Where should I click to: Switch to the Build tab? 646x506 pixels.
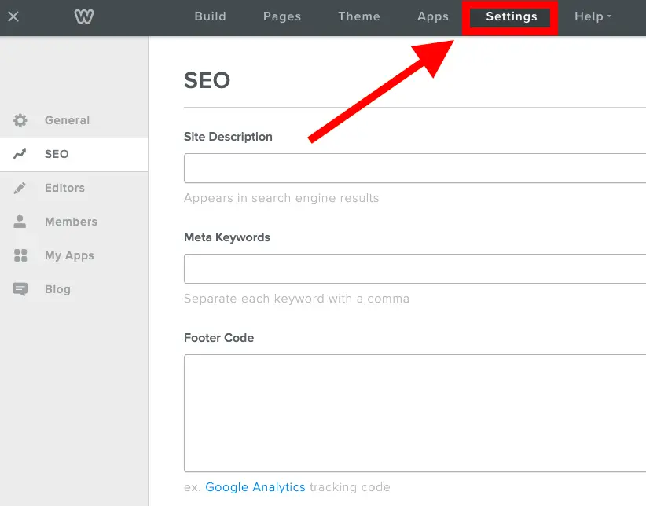coord(210,16)
